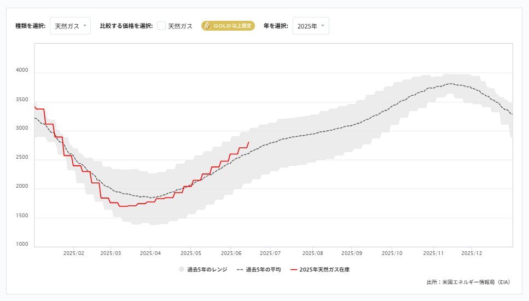Click the 2025/12 x-axis label
The height and width of the screenshot is (301, 529).
tap(472, 253)
